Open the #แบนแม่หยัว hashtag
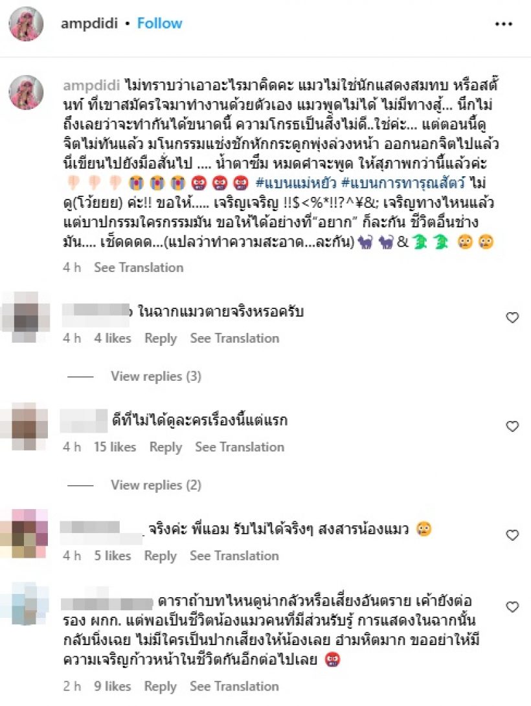The width and height of the screenshot is (531, 706). (x=296, y=183)
